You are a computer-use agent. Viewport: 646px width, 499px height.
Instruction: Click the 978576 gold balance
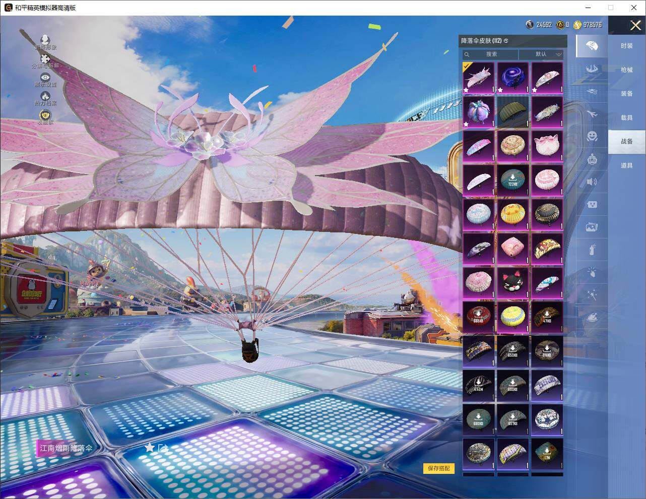click(592, 24)
